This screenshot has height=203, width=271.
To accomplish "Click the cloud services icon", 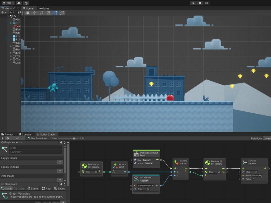I will [19, 3].
